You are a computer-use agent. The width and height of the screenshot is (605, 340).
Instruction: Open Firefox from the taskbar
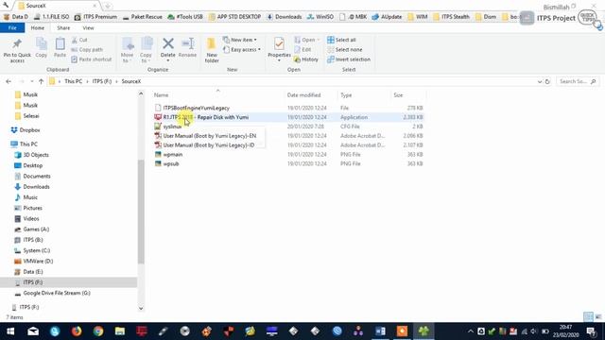click(x=77, y=331)
